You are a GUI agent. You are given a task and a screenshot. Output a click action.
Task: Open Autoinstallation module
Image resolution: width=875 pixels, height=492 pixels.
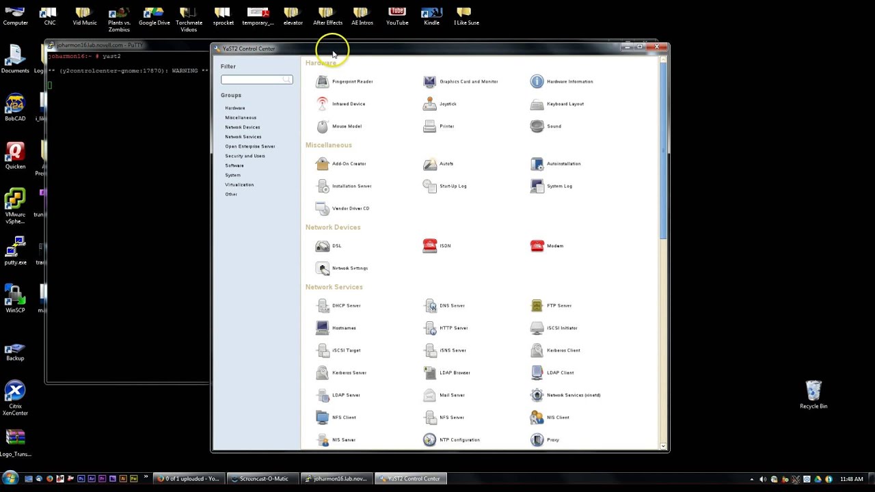[x=556, y=164]
